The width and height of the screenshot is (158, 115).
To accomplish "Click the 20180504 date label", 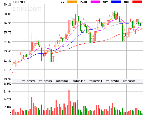I will coord(96,81).
